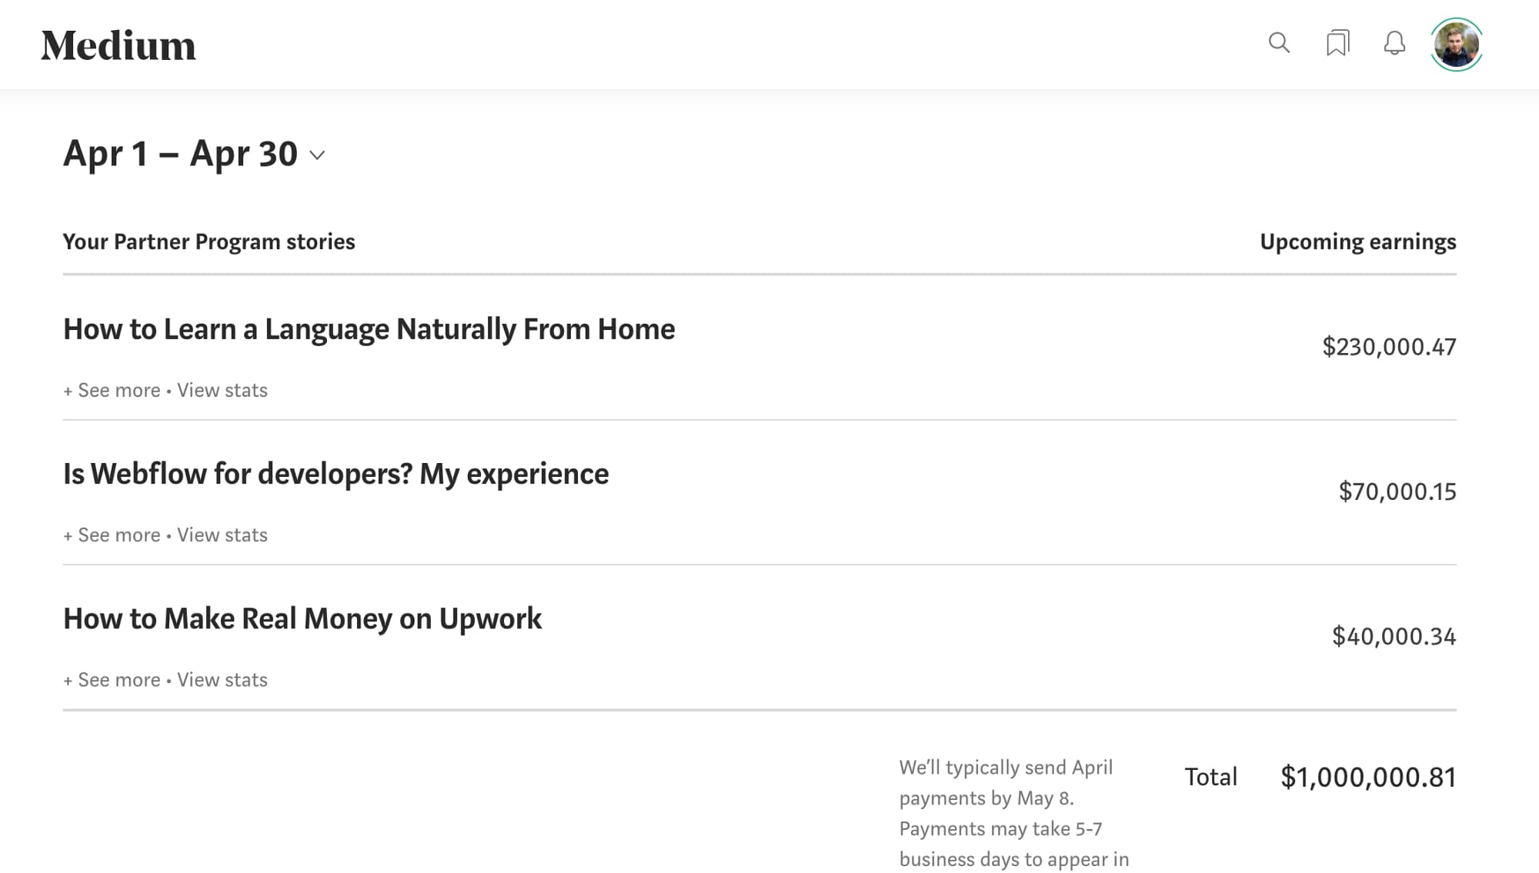Select View stats for the language story
The image size is (1539, 873).
pos(222,390)
